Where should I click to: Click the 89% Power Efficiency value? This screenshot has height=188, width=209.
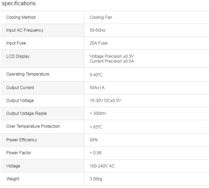94,140
